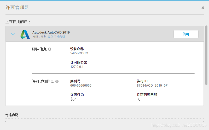The width and height of the screenshot is (209, 130).
Task: Collapse the AutoCAD 2019 license chevron
Action: pos(13,34)
